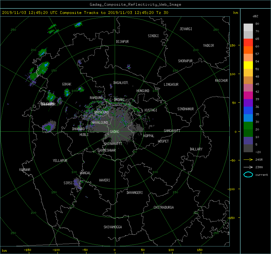Click the 23MN white arrow legend icon
Viewport: 271px width, 254px height.
click(x=248, y=167)
